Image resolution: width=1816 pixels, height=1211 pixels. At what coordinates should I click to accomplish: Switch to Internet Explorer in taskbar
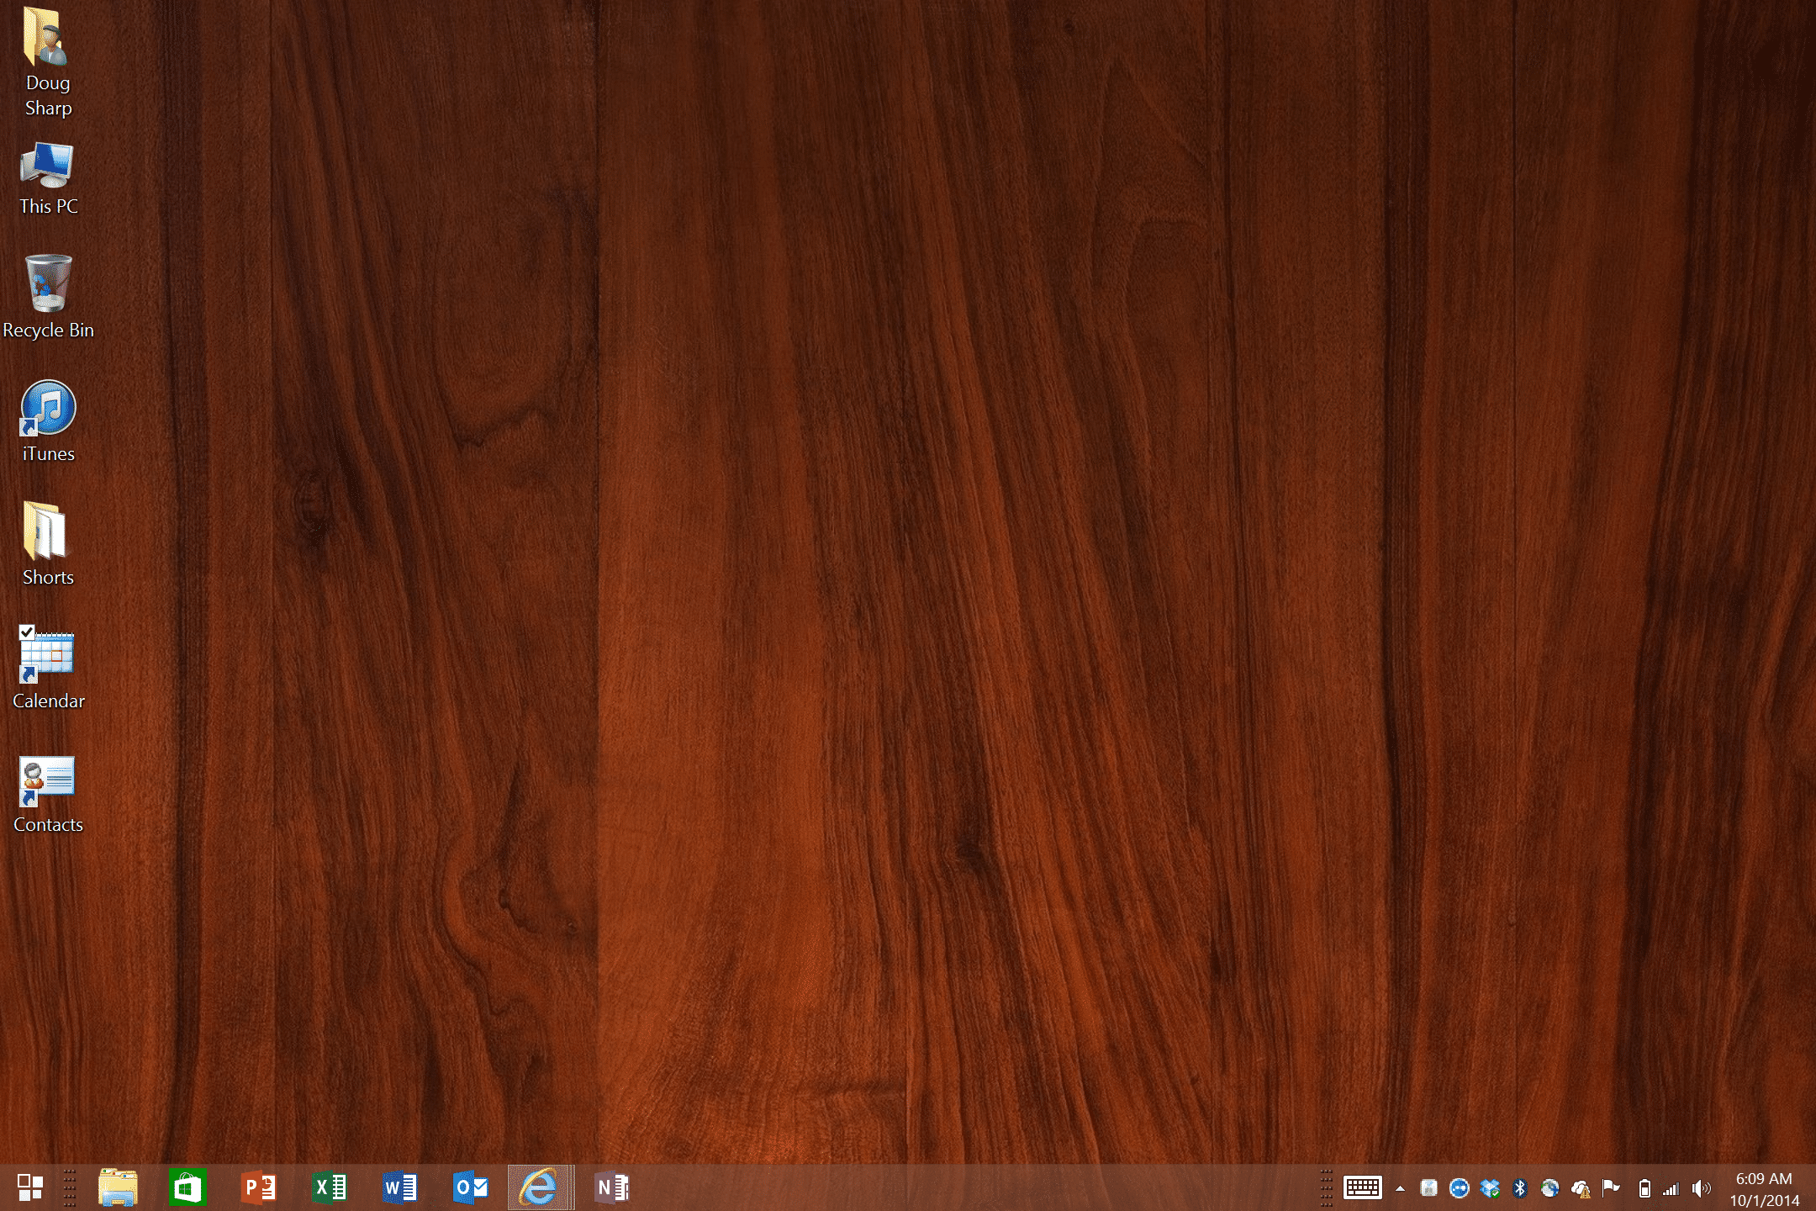coord(541,1187)
